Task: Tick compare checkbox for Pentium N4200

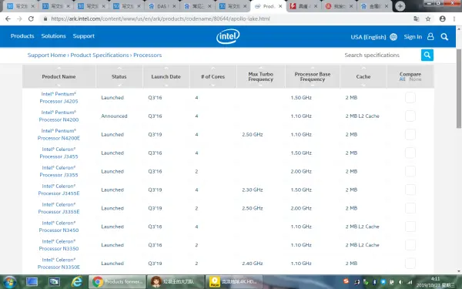Action: click(x=410, y=116)
